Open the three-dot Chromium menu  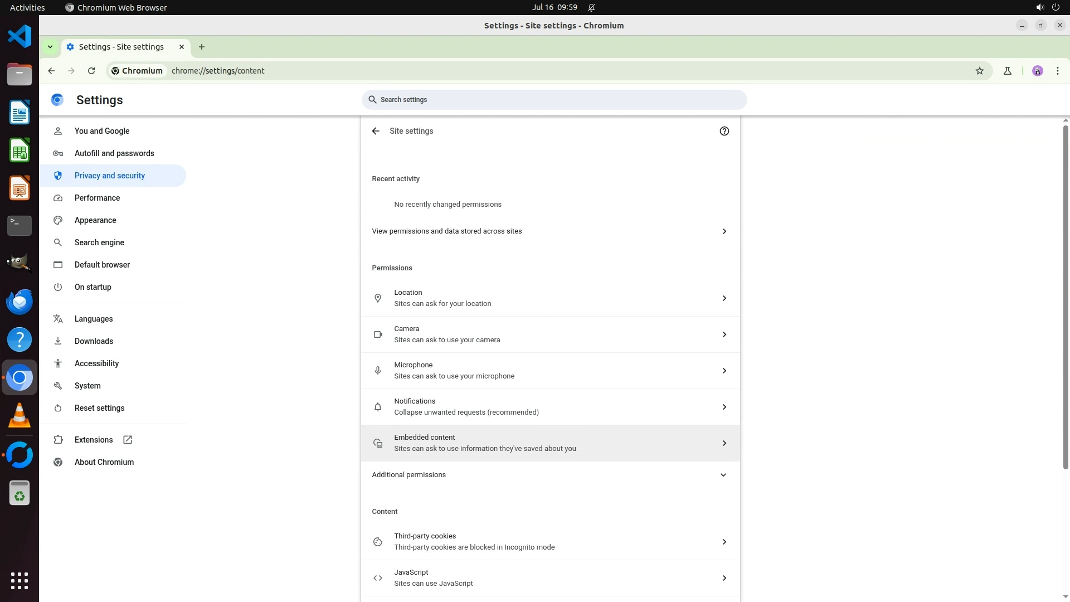tap(1058, 71)
